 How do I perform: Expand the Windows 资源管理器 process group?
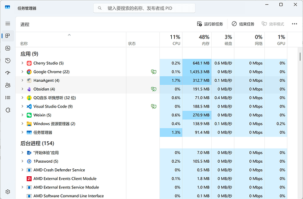pos(22,124)
